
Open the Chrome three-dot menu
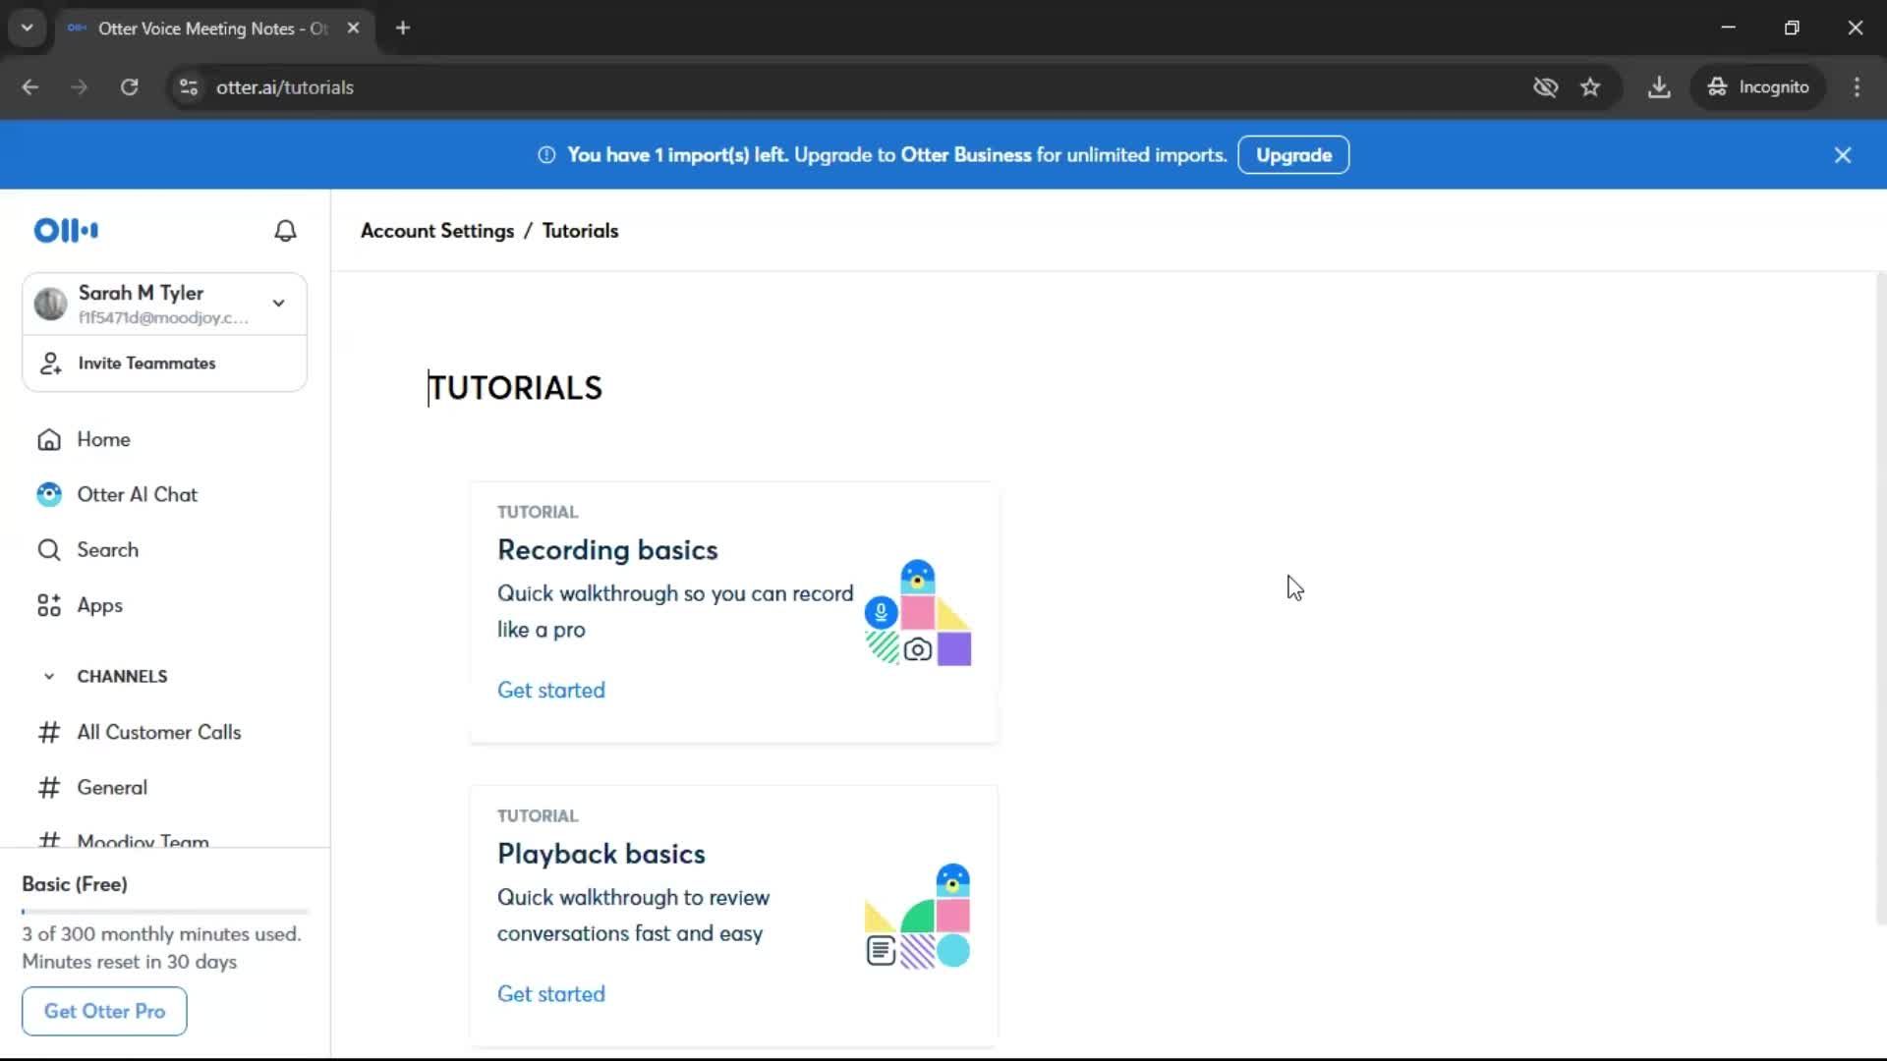1857,87
